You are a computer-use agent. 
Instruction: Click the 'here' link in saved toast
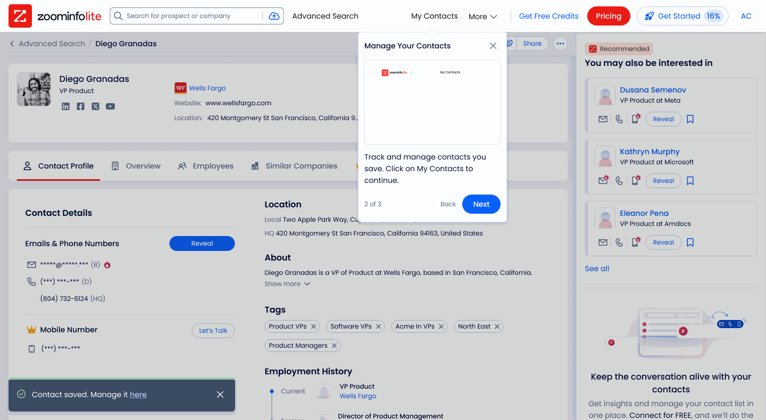138,394
